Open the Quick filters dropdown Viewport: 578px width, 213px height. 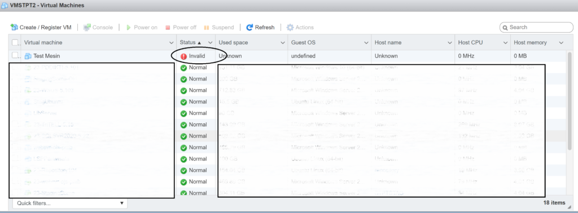[70, 203]
